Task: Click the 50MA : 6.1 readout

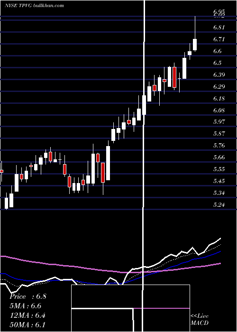Action: pyautogui.click(x=27, y=324)
